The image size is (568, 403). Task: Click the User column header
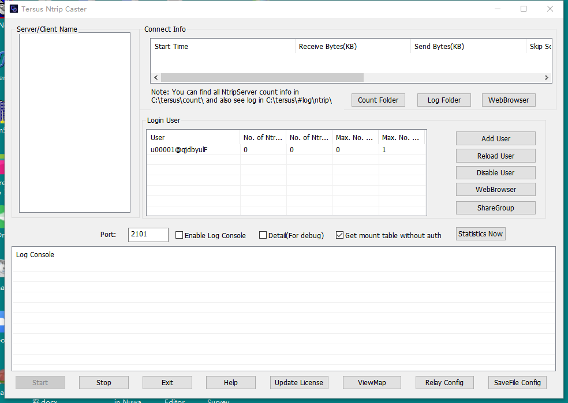click(193, 137)
